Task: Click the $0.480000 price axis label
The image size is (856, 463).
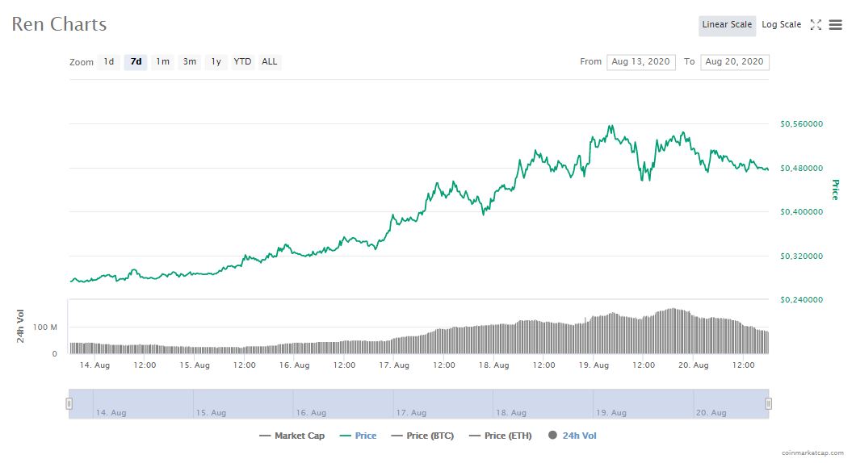Action: pyautogui.click(x=801, y=169)
